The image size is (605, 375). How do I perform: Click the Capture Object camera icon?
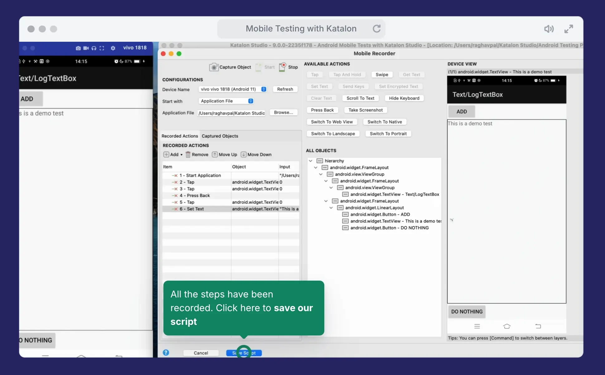(x=214, y=67)
